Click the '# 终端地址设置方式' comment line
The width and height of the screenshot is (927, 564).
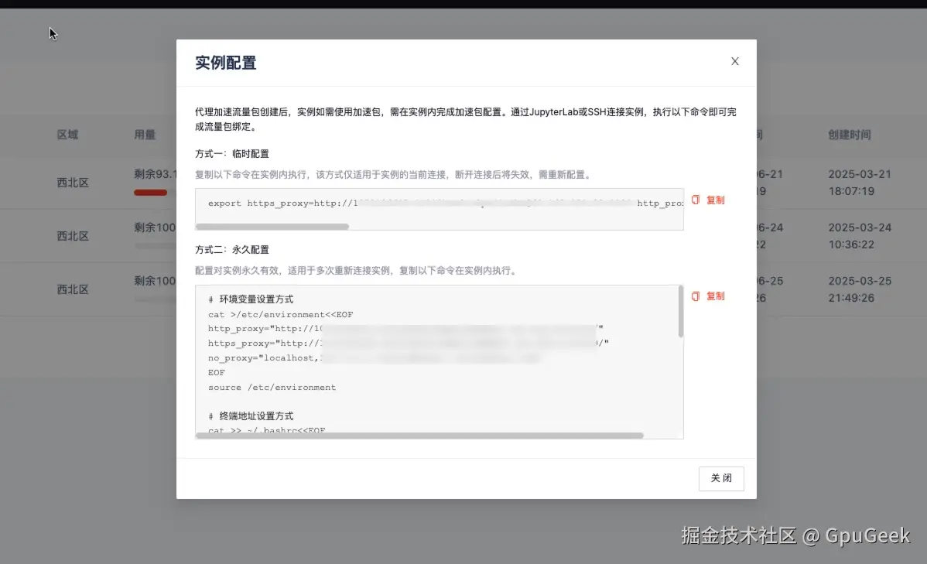click(x=251, y=416)
